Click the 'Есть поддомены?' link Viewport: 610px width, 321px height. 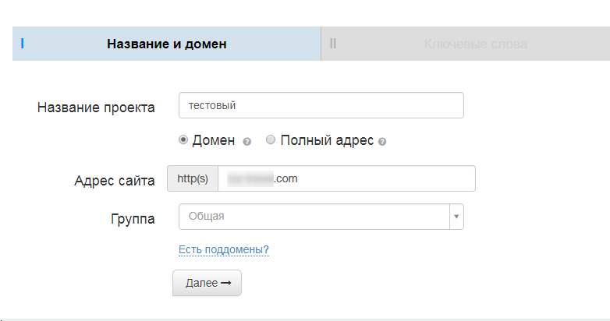coord(224,250)
